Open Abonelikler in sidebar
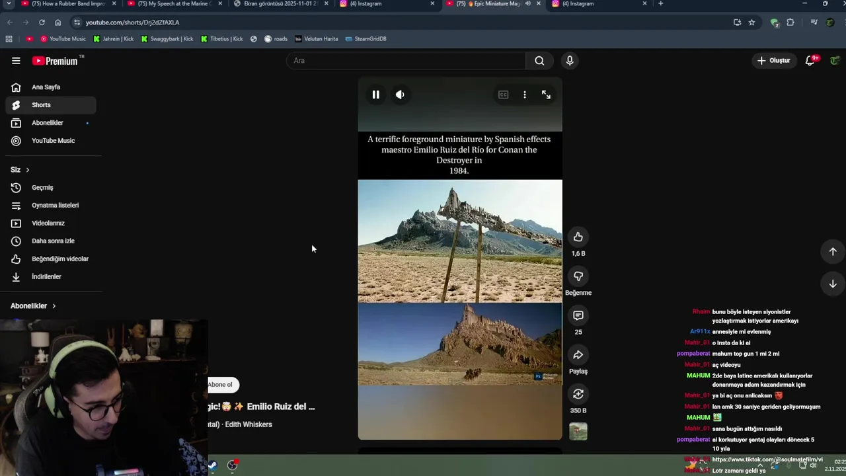846x476 pixels. 50,123
